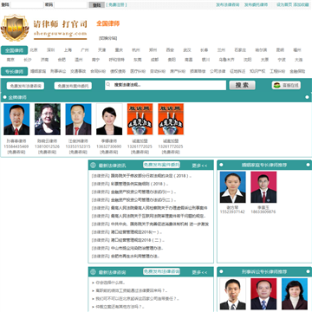Image resolution: width=312 pixels, height=312 pixels.
Task: Choose the 西安 city link
Action: (x=170, y=50)
